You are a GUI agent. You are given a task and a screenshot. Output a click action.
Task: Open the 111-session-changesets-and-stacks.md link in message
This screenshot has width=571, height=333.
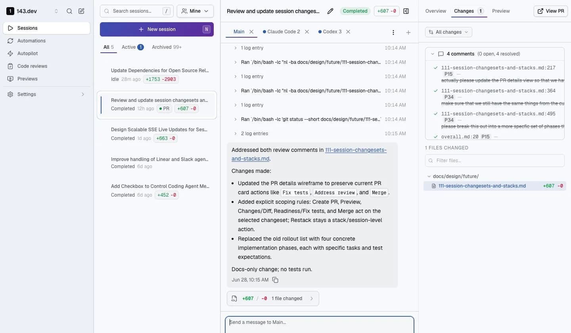coord(309,154)
